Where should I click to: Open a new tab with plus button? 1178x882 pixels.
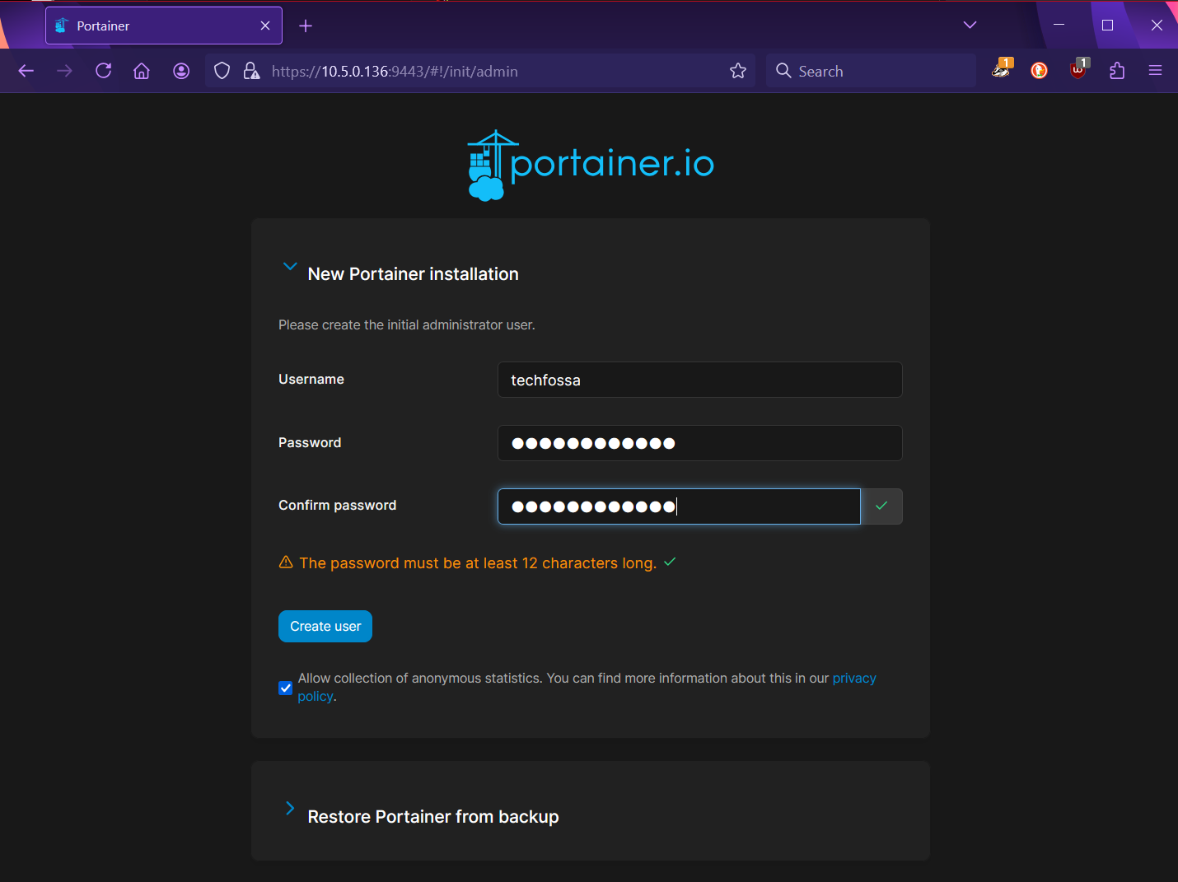(306, 26)
